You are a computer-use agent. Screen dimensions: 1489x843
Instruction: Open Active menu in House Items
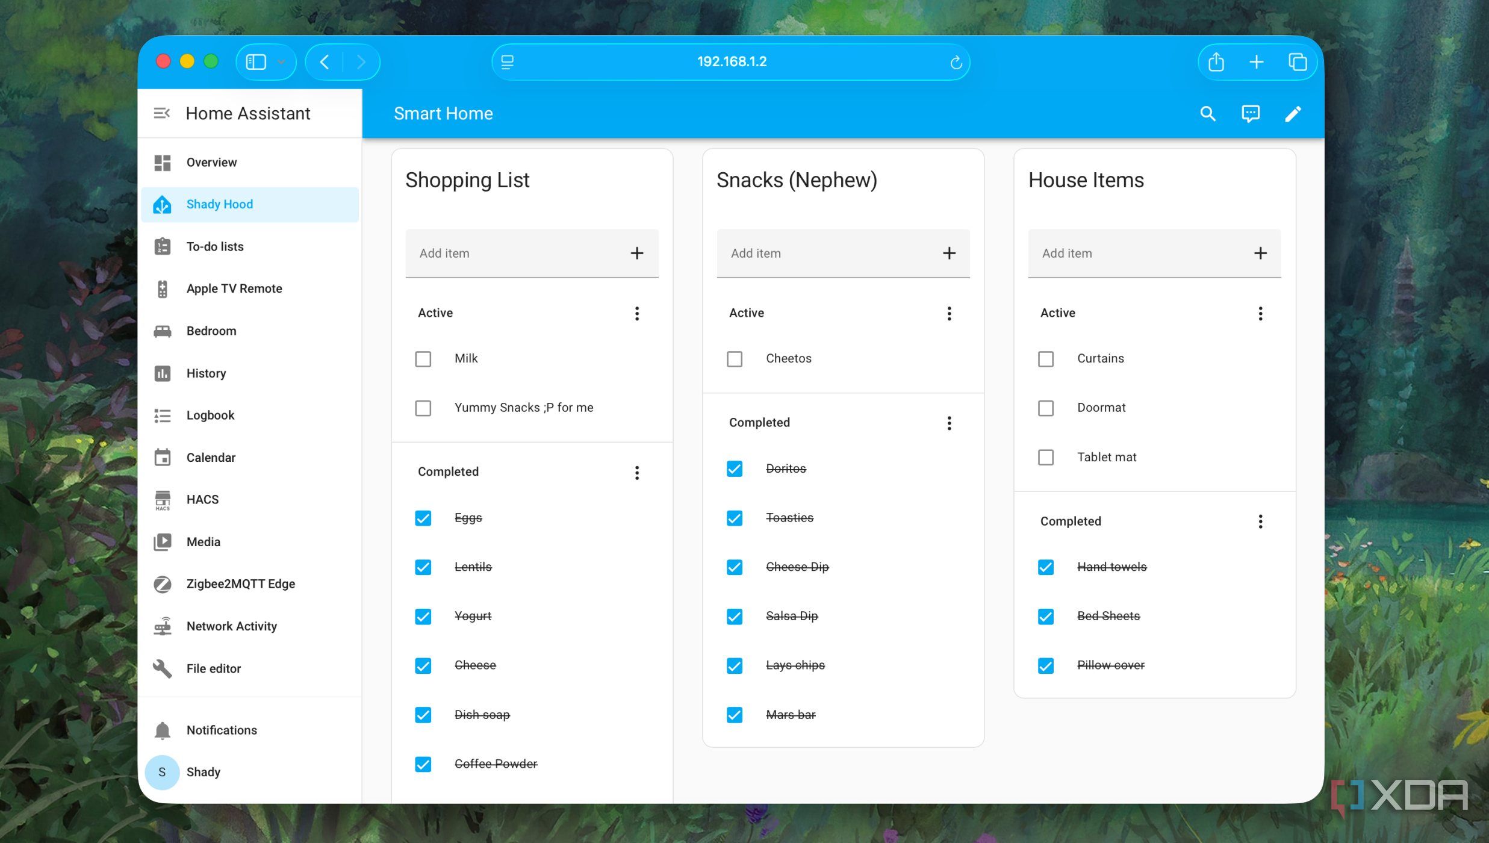[1260, 313]
